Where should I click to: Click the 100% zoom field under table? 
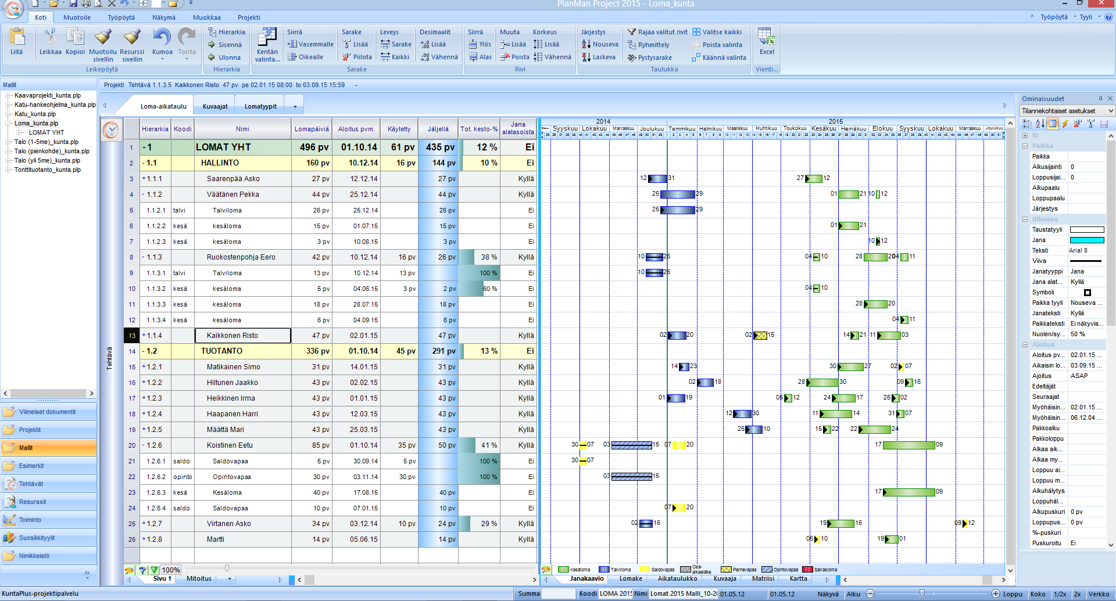171,570
